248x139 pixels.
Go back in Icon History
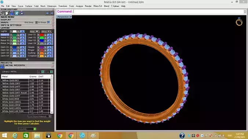point(47,13)
